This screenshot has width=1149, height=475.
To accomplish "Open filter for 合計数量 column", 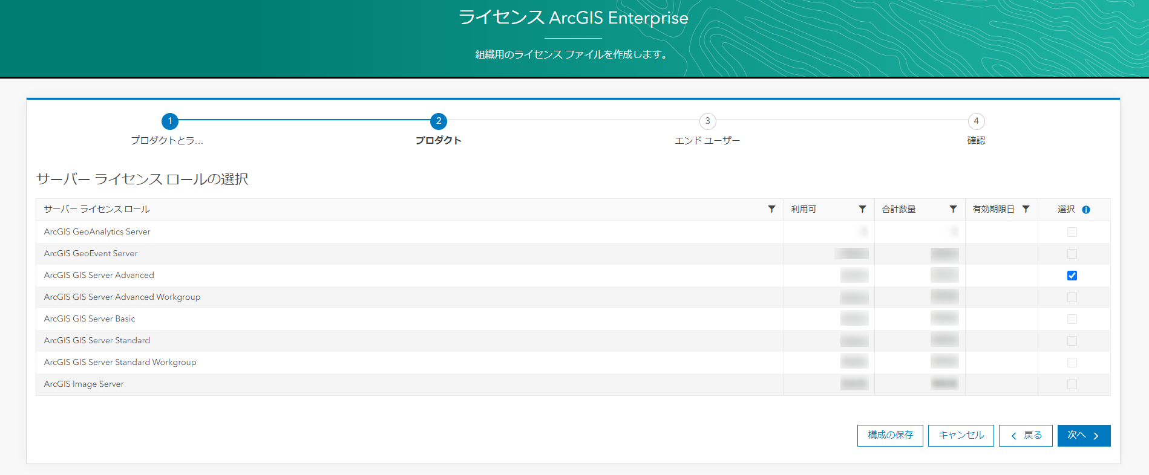I will pos(953,209).
